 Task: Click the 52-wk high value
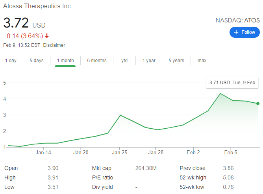pos(228,177)
